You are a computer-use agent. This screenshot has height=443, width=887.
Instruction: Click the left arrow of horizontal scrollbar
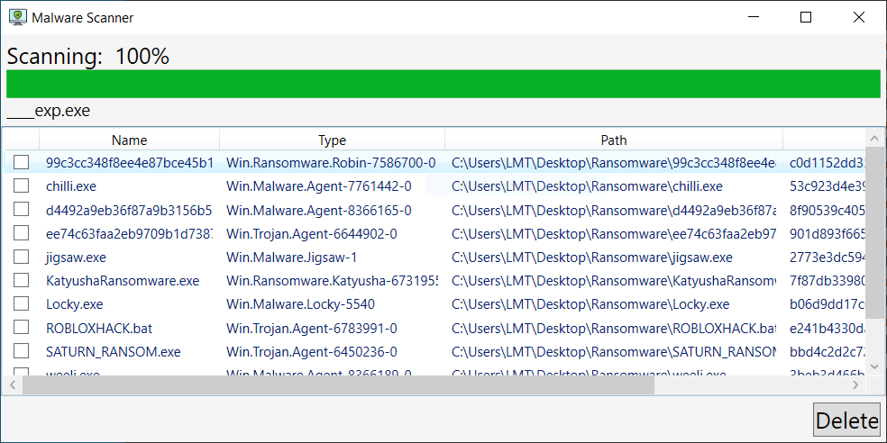click(x=11, y=385)
